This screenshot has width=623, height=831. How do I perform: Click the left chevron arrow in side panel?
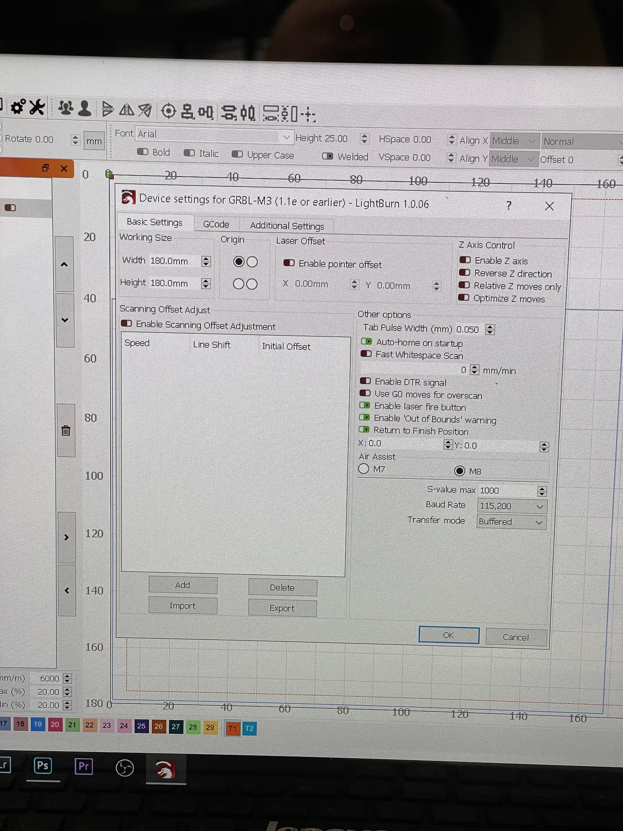click(x=67, y=590)
